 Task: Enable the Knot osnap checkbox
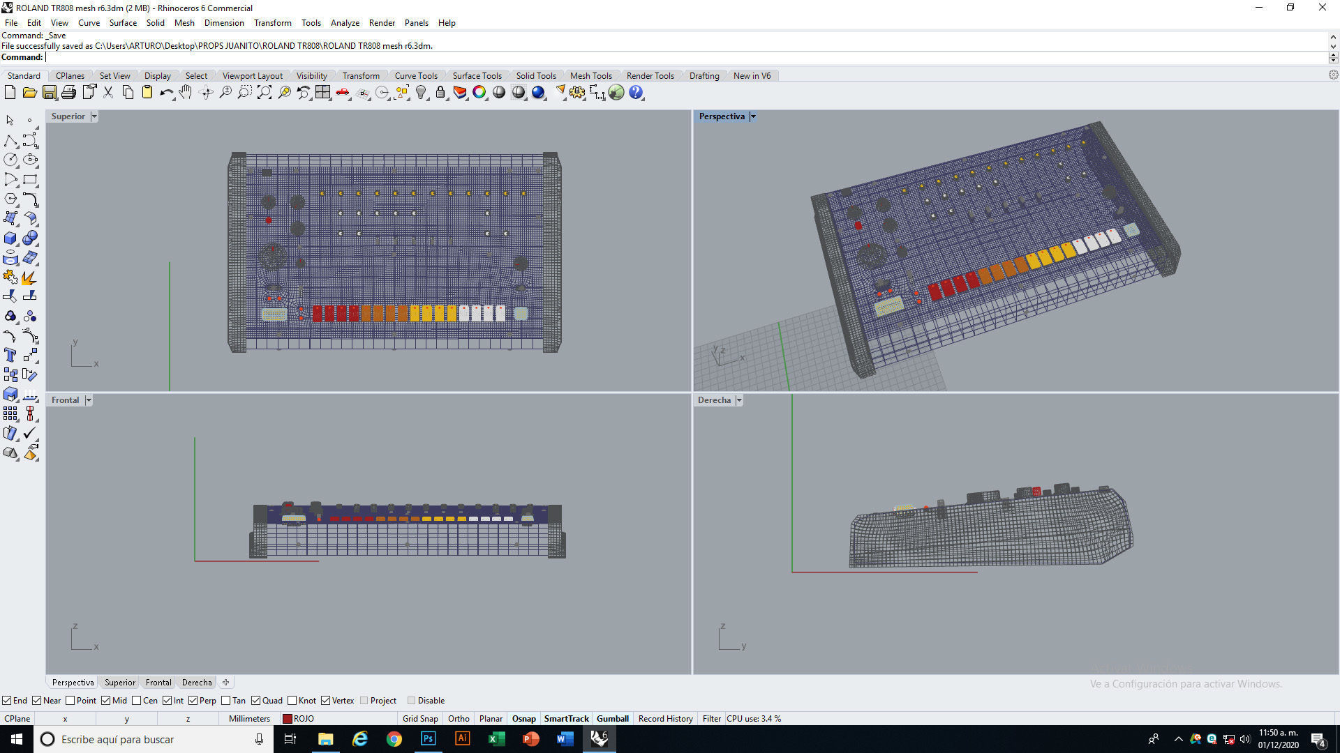coord(292,701)
